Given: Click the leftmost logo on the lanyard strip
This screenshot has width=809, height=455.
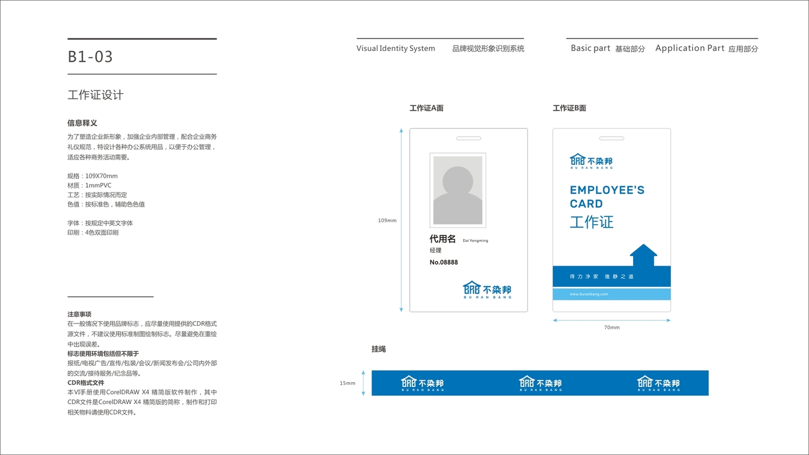Looking at the screenshot, I should click(422, 383).
